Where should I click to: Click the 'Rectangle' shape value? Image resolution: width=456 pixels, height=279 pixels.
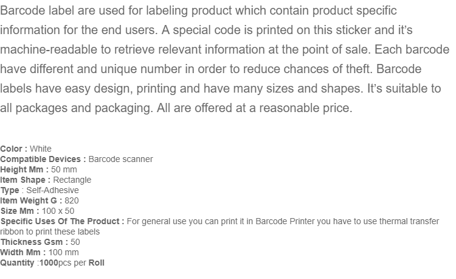(72, 180)
